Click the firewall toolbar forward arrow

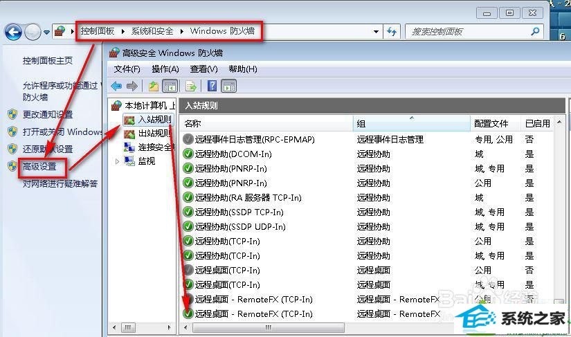tap(132, 86)
